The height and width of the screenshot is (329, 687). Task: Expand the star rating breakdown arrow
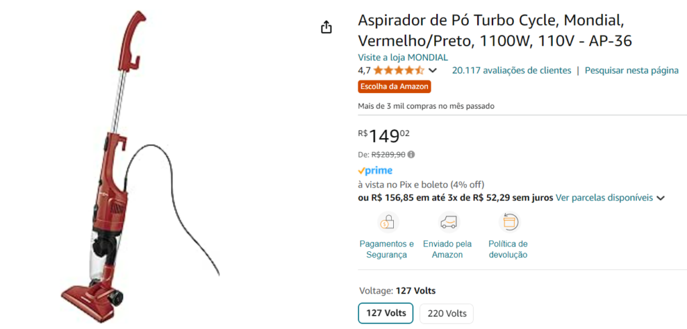pyautogui.click(x=433, y=70)
